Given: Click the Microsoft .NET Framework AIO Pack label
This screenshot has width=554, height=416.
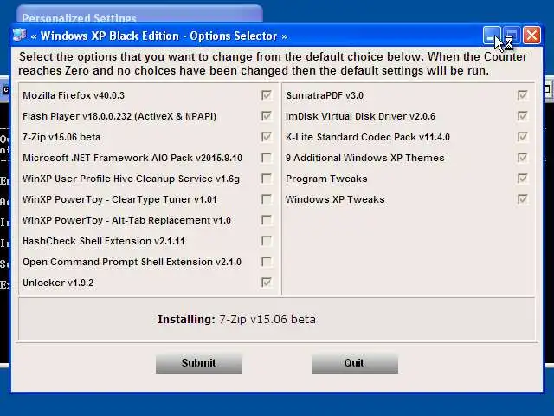Looking at the screenshot, I should click(x=132, y=158).
